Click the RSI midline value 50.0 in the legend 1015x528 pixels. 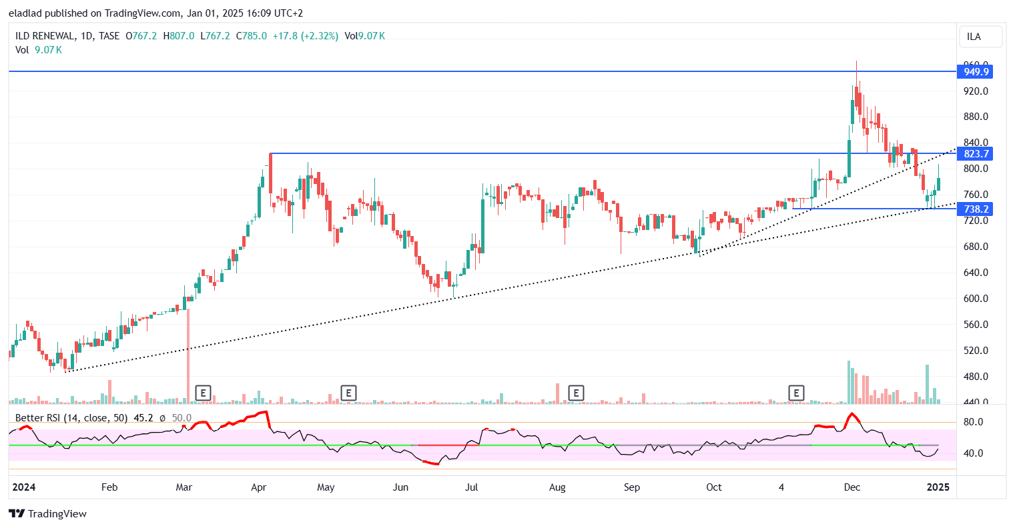[x=182, y=418]
